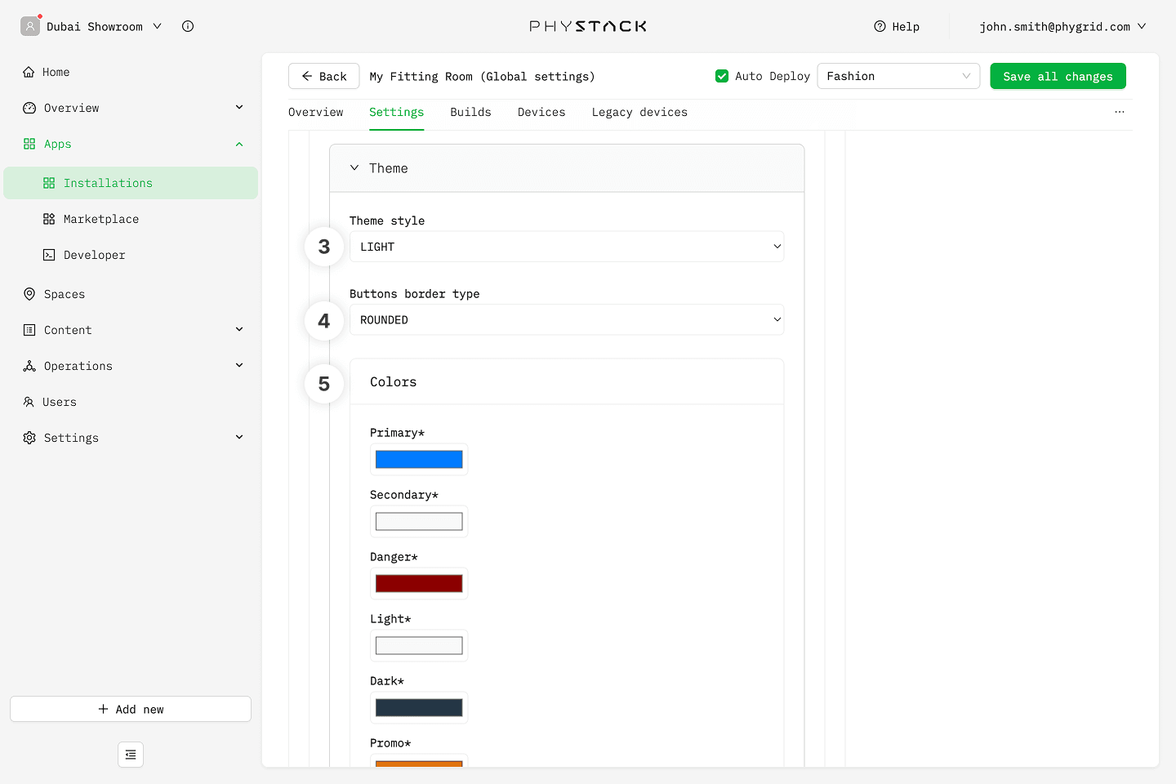Viewport: 1176px width, 784px height.
Task: Click the Apps grid icon
Action: [29, 144]
